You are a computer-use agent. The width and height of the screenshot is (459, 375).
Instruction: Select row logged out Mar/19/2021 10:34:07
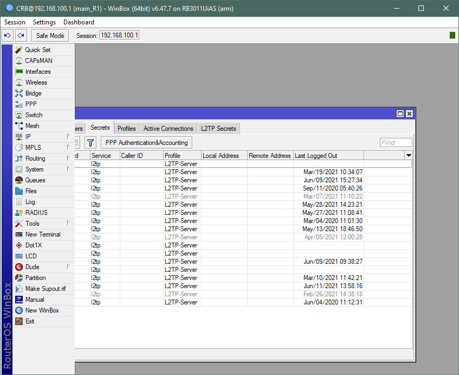coord(243,172)
